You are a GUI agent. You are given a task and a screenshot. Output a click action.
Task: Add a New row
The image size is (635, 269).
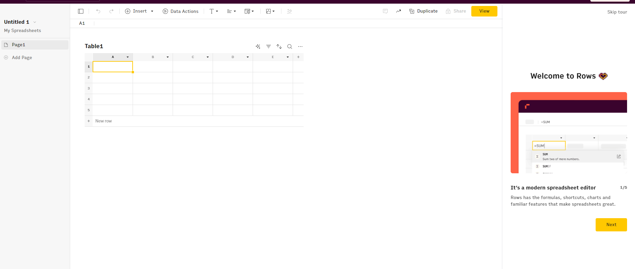(x=194, y=121)
